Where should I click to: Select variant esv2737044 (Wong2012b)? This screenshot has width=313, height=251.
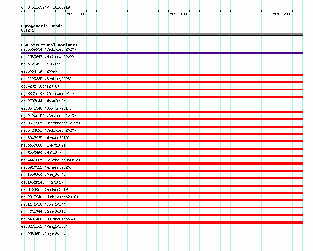point(44,101)
